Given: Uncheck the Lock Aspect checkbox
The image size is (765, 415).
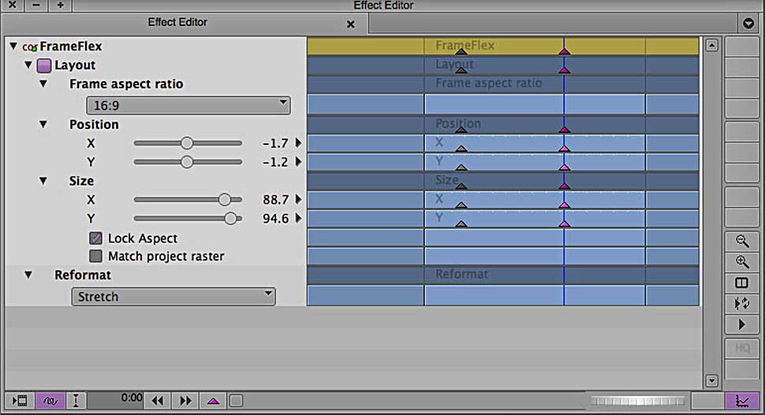Looking at the screenshot, I should (95, 238).
